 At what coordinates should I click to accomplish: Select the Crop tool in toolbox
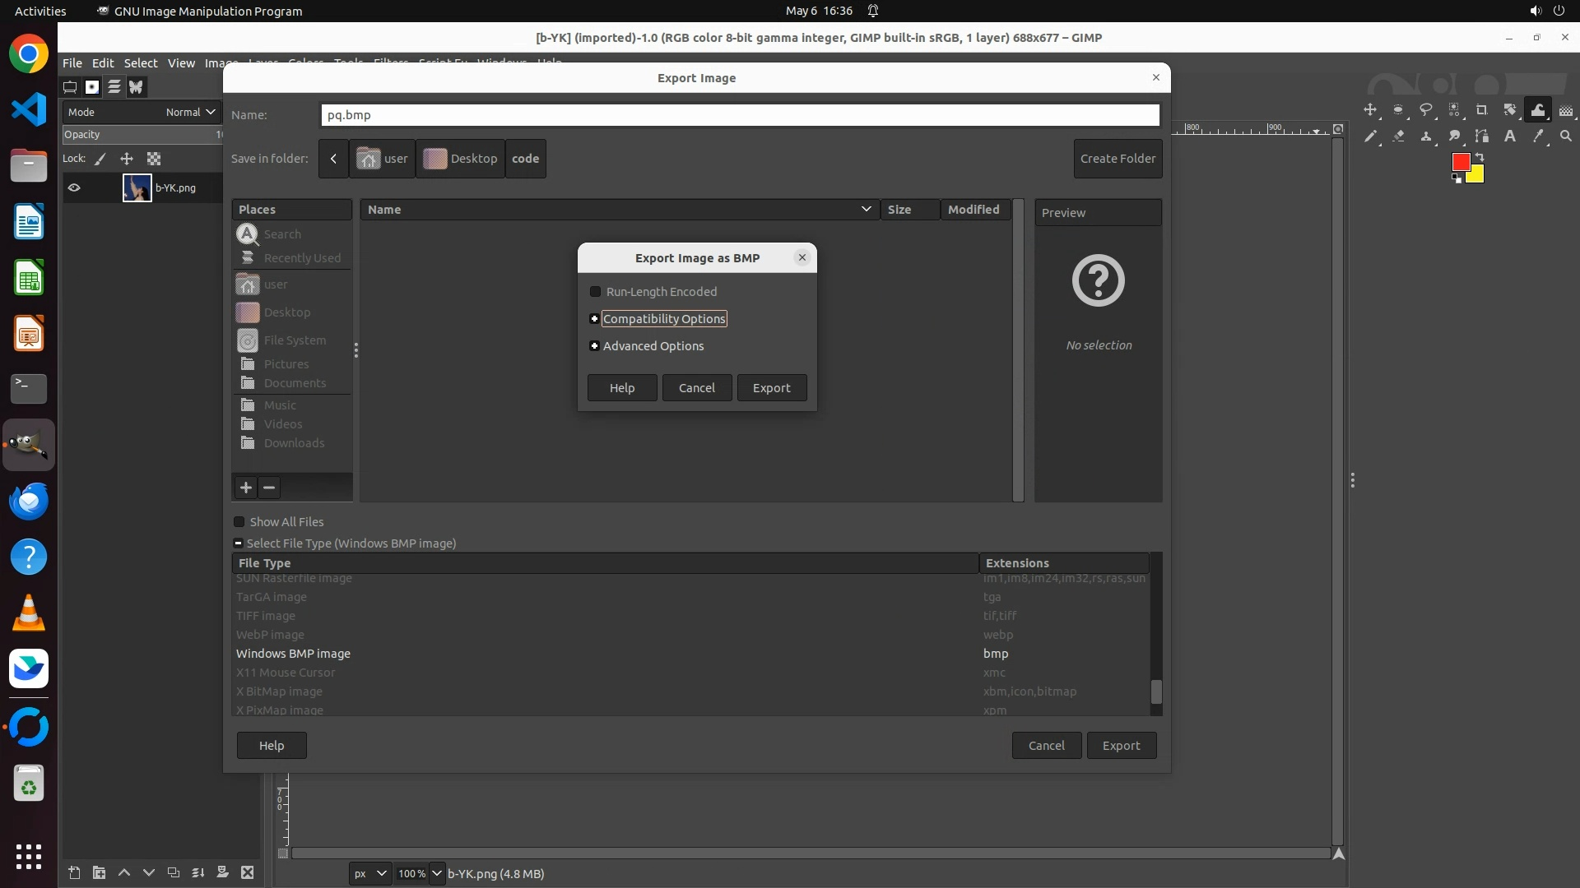(1481, 110)
